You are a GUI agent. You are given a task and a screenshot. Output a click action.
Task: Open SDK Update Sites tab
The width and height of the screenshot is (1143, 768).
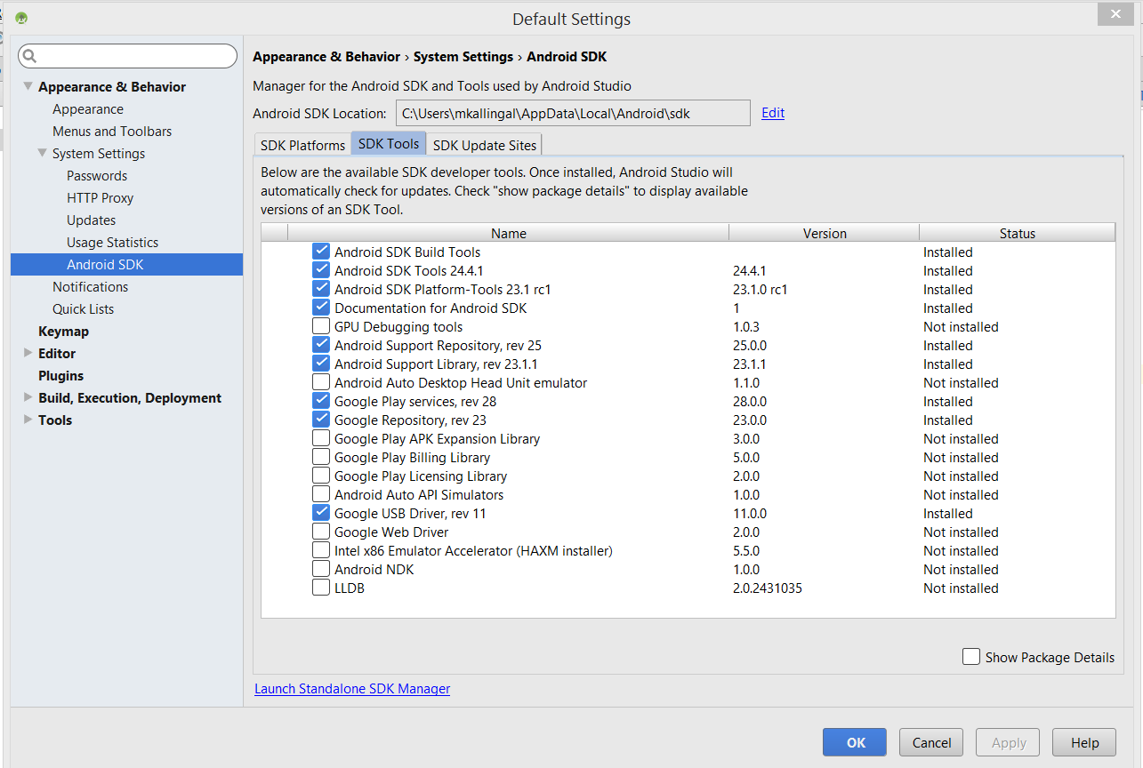tap(484, 145)
